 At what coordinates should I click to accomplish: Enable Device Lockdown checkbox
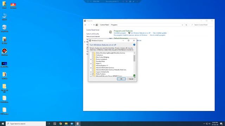[x=93, y=59]
